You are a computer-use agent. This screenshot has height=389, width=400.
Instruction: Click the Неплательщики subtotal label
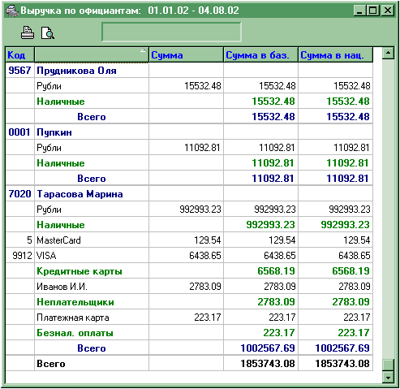75,302
